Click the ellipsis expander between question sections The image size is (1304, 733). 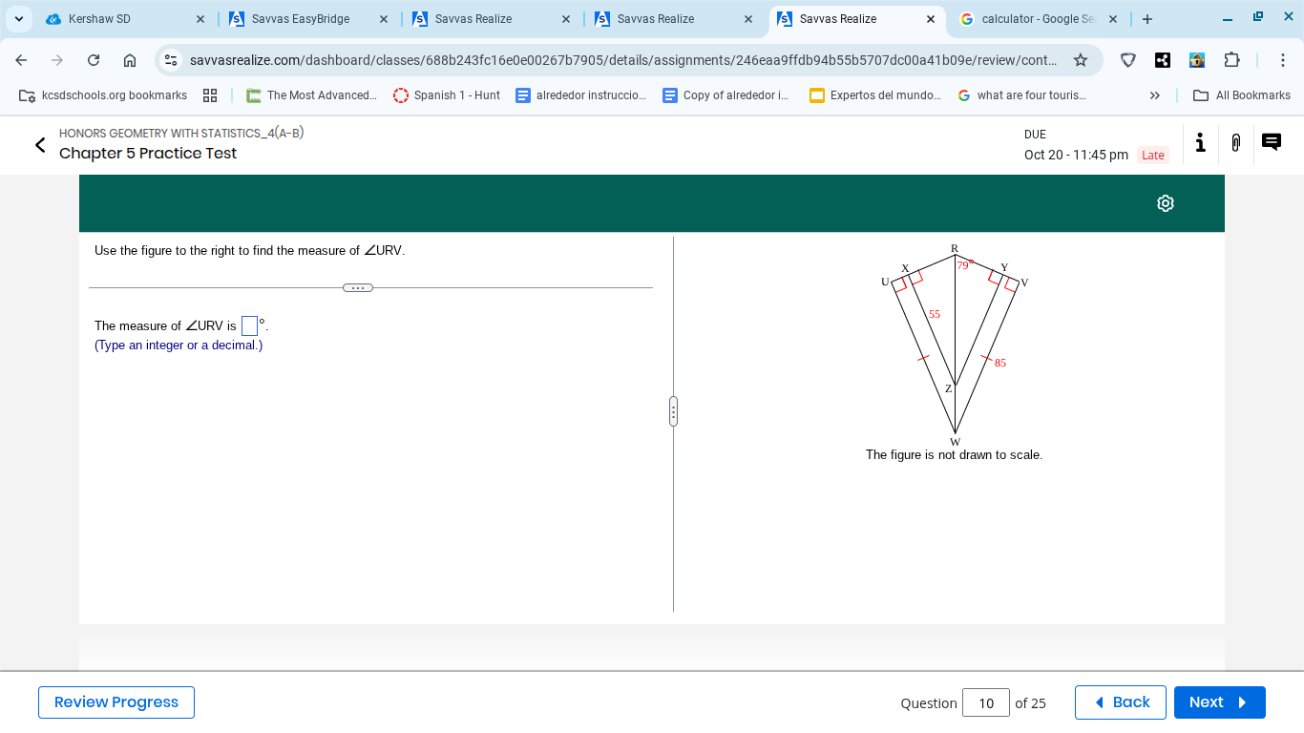358,286
